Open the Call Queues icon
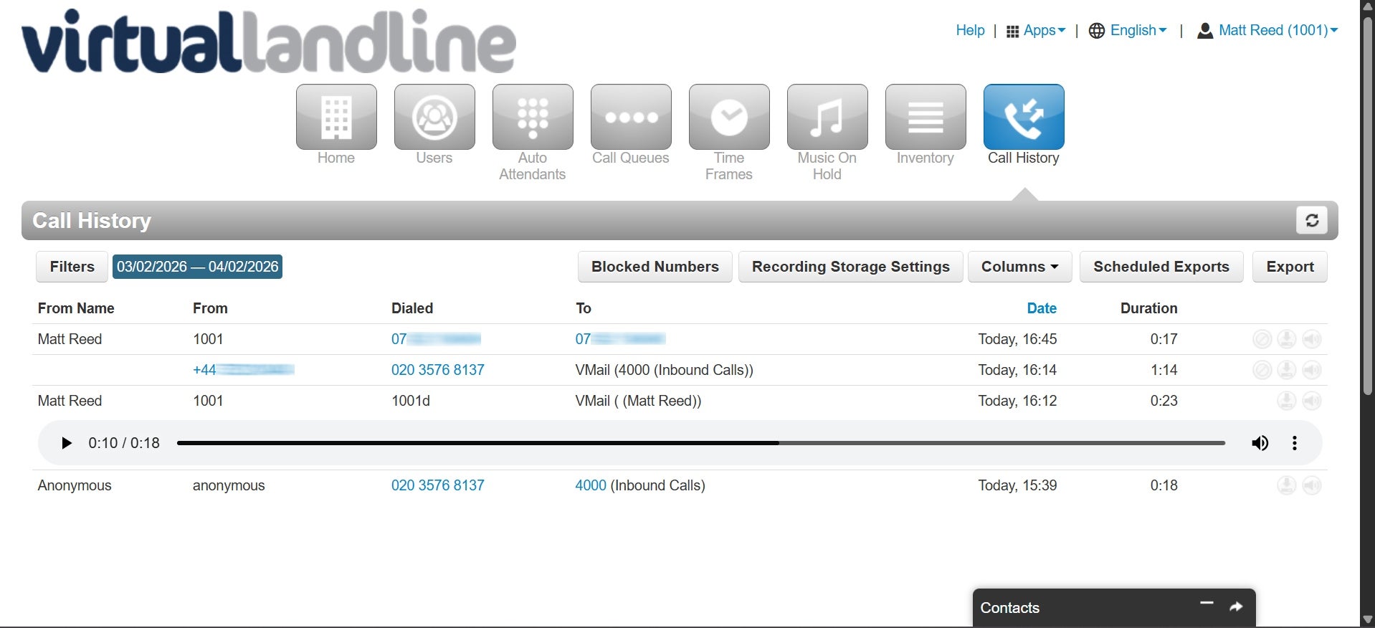Image resolution: width=1375 pixels, height=628 pixels. [631, 117]
